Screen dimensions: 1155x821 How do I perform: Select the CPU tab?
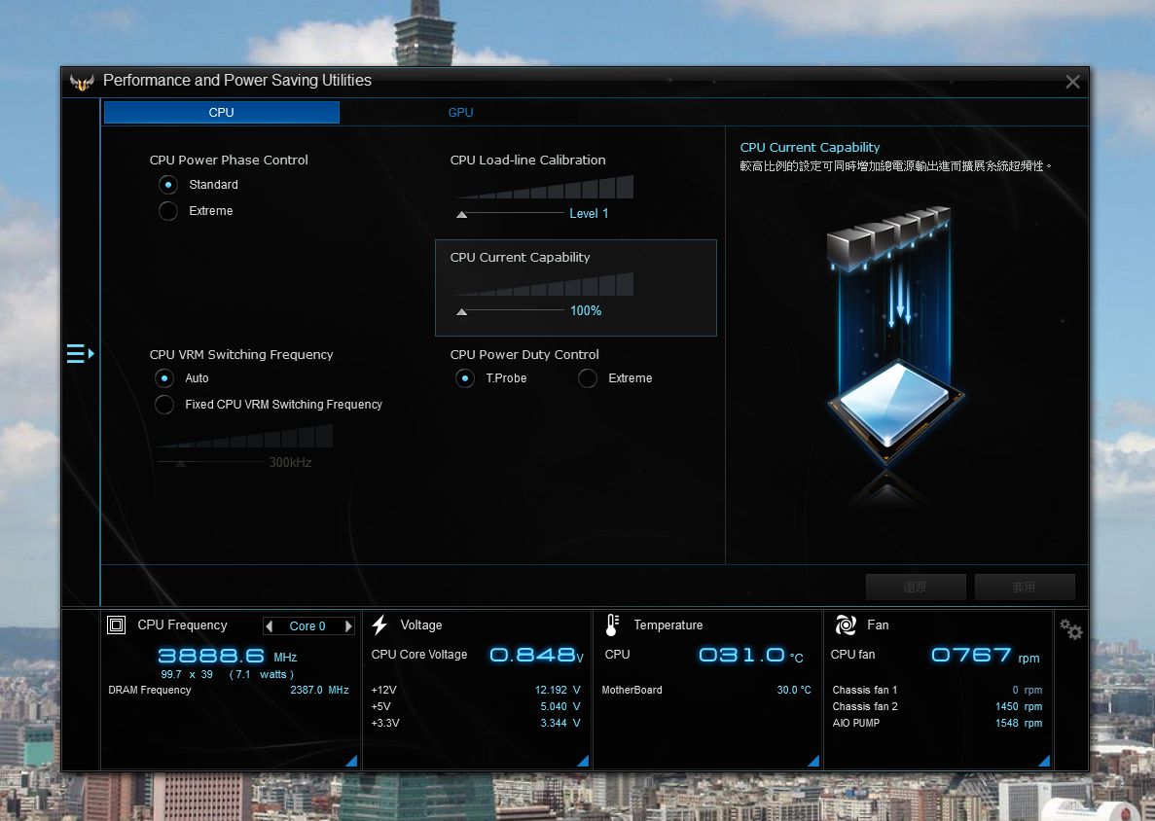tap(222, 113)
